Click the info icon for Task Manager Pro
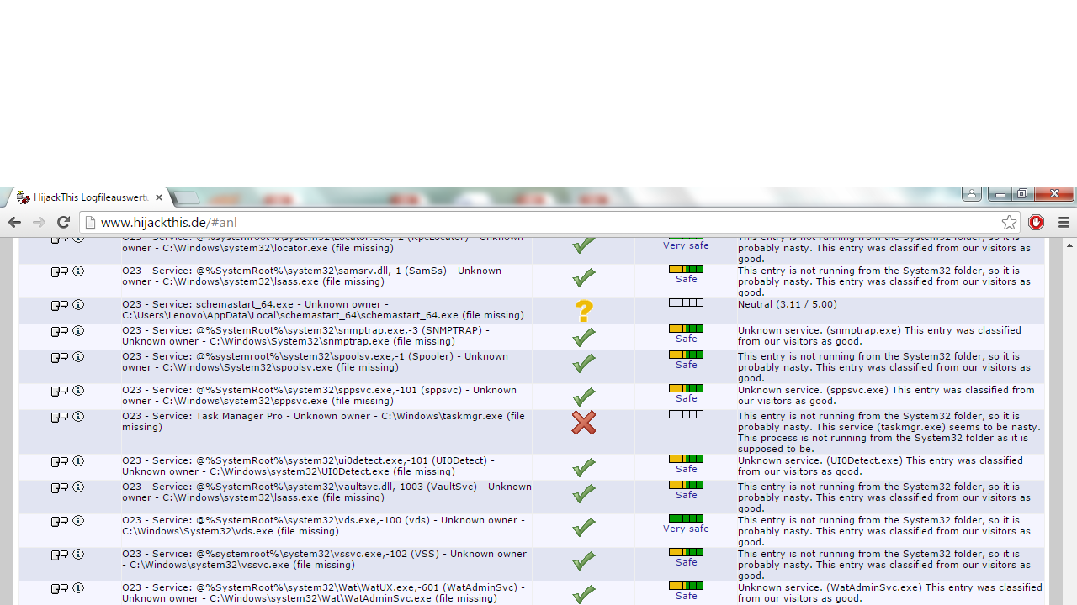This screenshot has width=1077, height=605. point(78,417)
